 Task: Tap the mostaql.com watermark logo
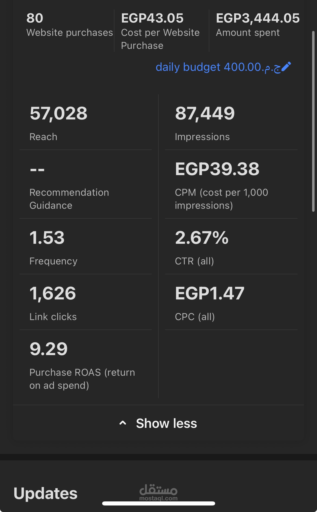pos(158,492)
